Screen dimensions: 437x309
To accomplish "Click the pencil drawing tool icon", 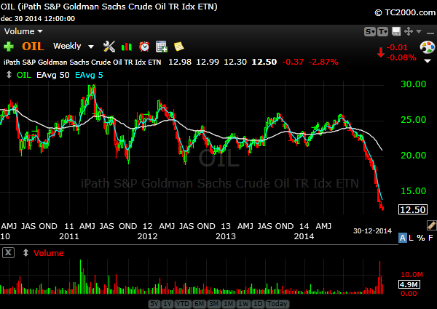I will 431,225.
